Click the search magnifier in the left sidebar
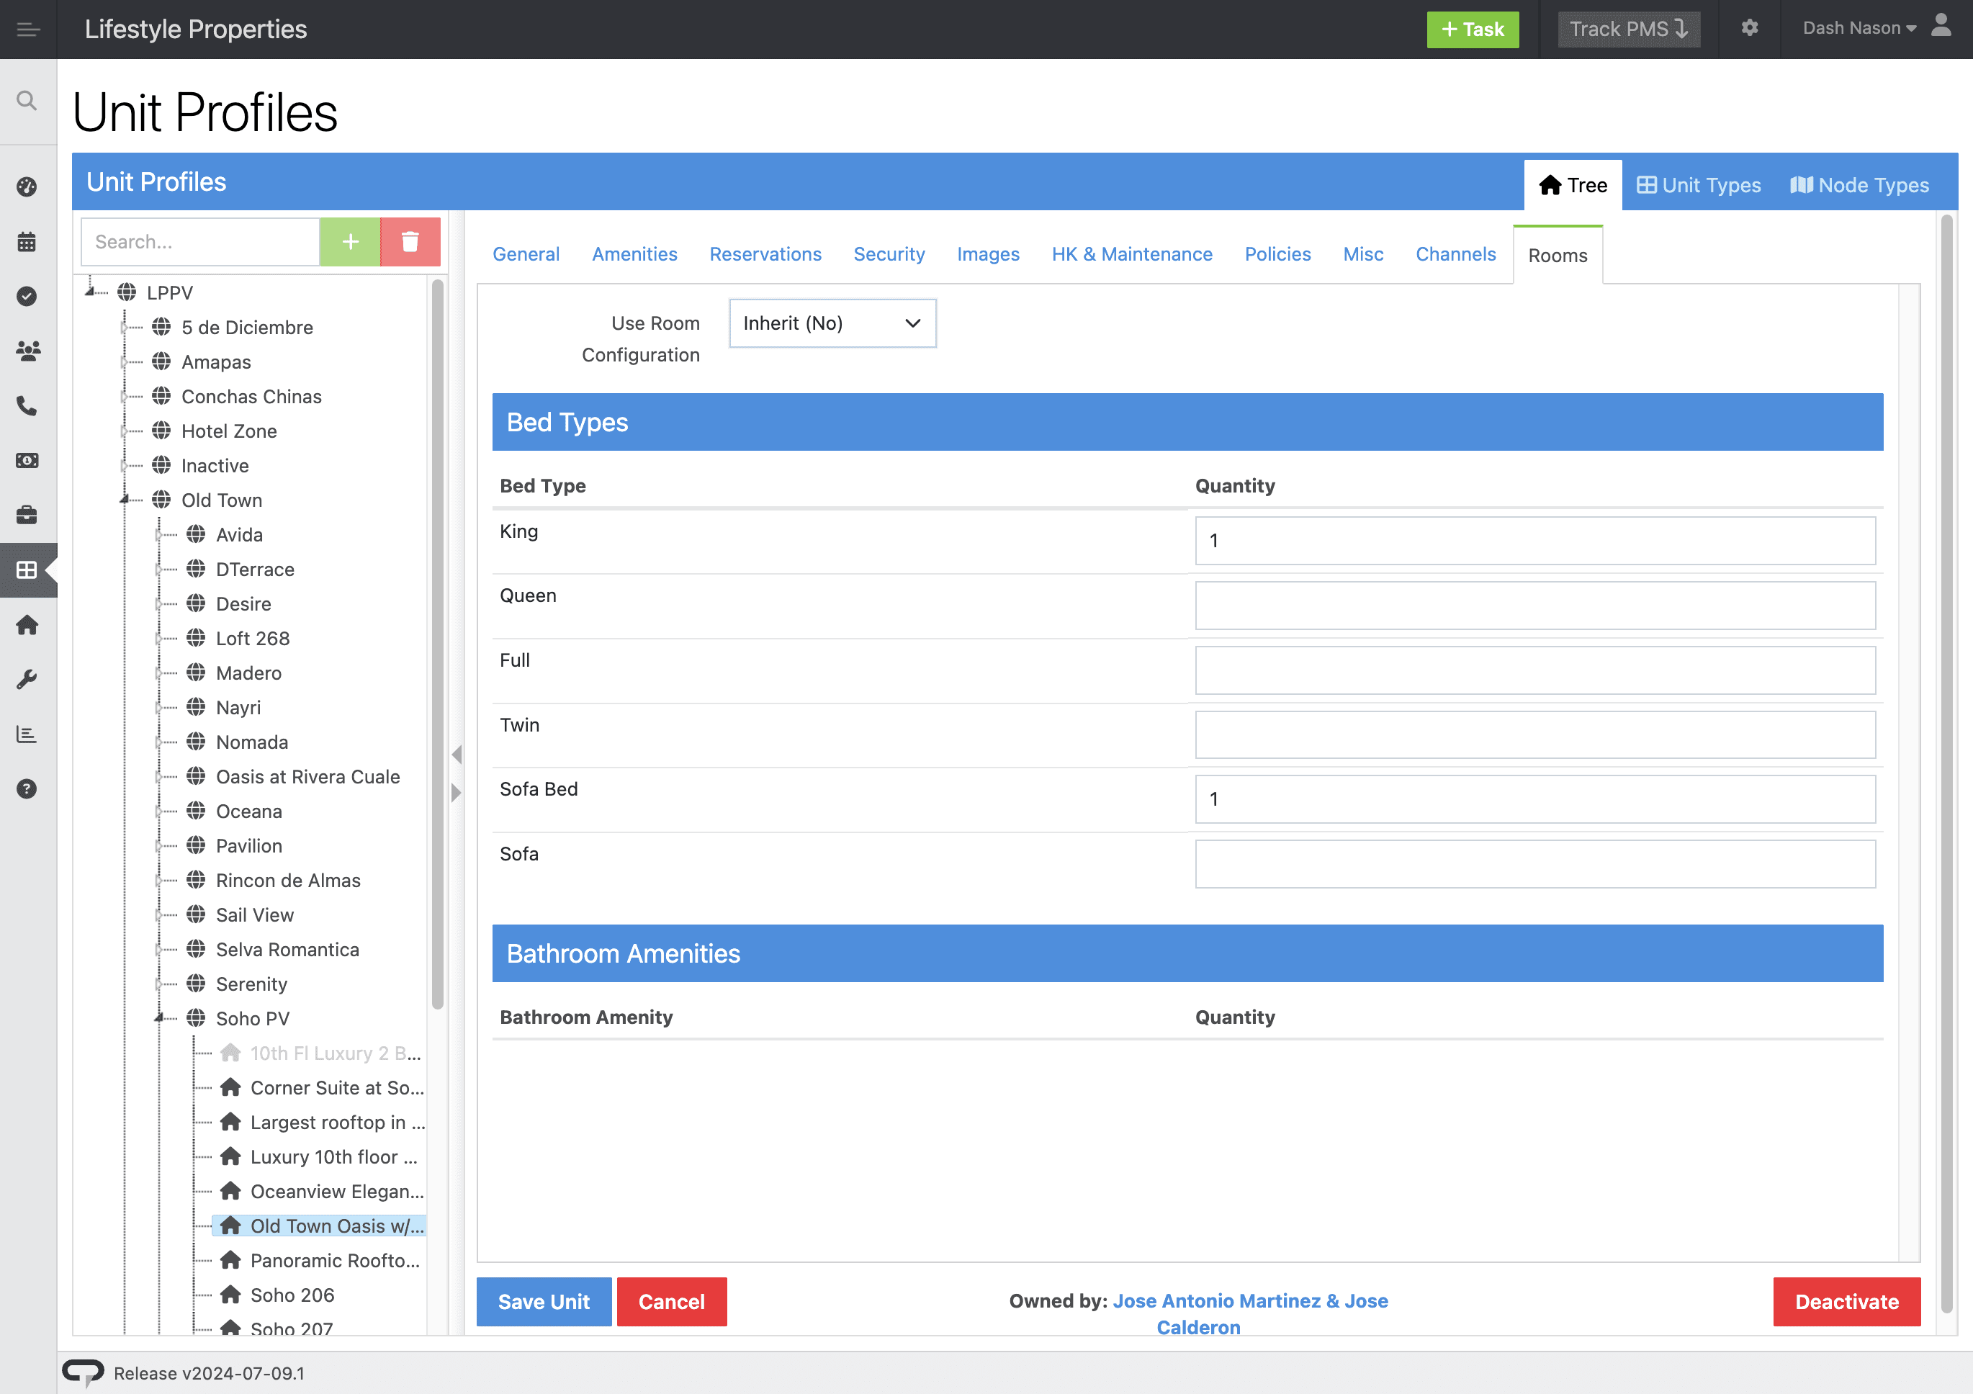The image size is (1973, 1394). tap(27, 102)
